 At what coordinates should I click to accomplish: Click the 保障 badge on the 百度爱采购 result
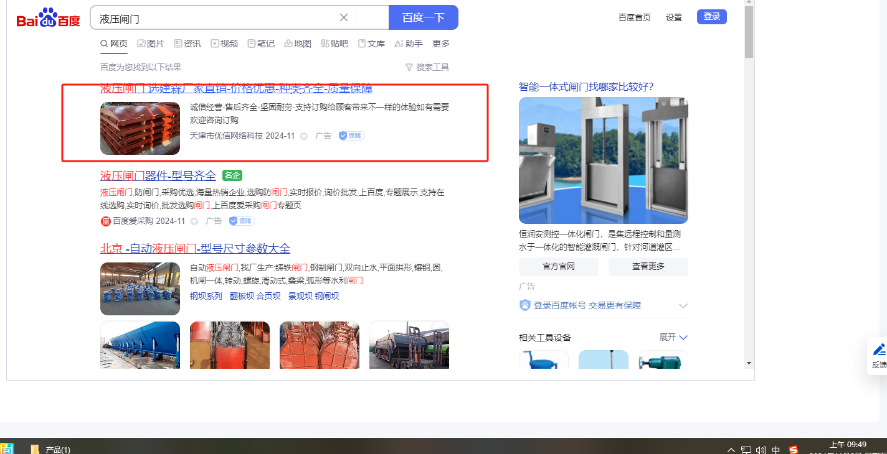point(242,221)
